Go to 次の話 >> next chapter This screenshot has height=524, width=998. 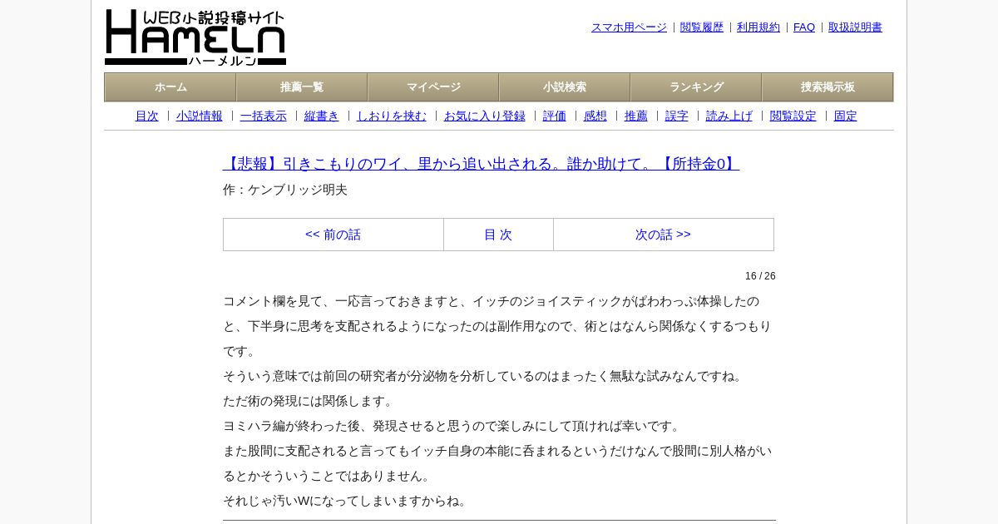point(663,235)
